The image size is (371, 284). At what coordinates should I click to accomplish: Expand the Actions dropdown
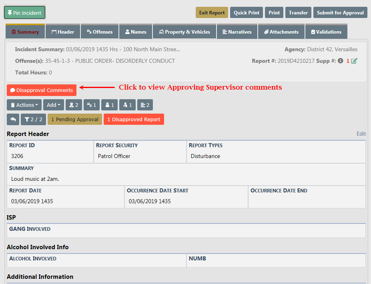tap(24, 105)
